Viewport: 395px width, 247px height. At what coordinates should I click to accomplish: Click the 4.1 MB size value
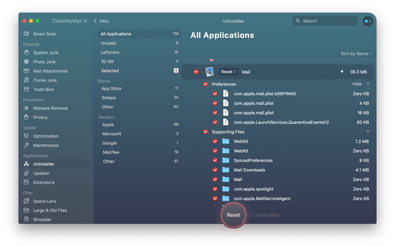pyautogui.click(x=362, y=170)
